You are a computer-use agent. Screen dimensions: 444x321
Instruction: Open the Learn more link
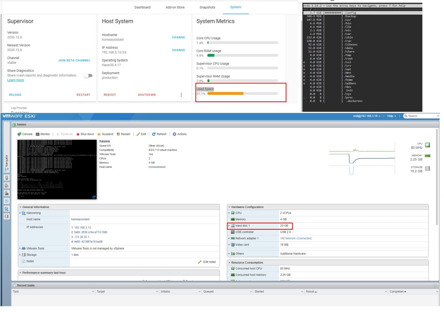coord(16,80)
